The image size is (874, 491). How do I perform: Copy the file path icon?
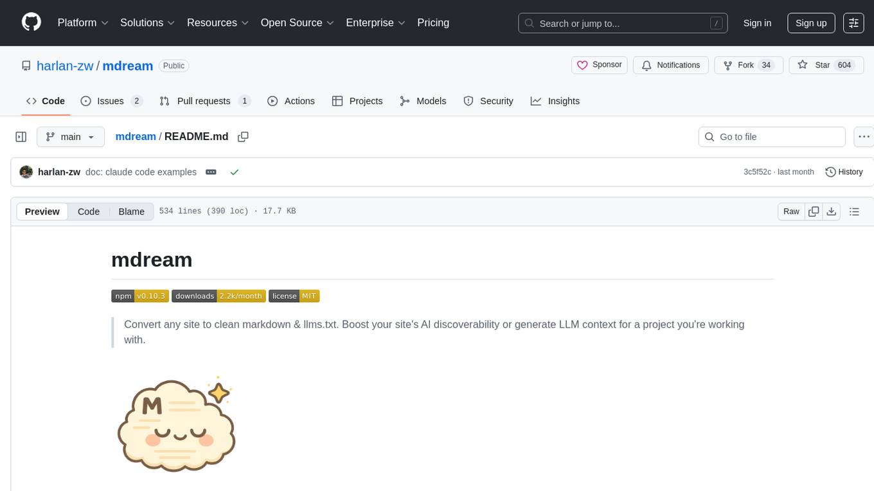click(x=243, y=136)
